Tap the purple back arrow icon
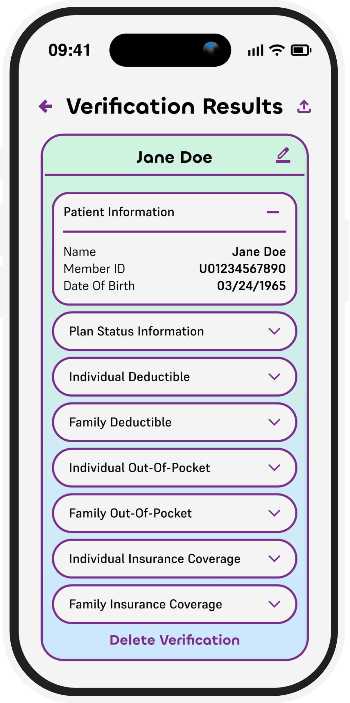Image resolution: width=350 pixels, height=703 pixels. click(46, 106)
